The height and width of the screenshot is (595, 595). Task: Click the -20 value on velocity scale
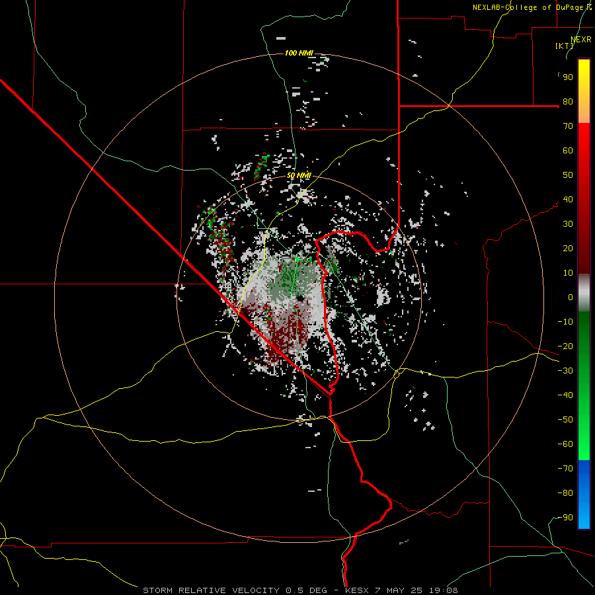(565, 346)
